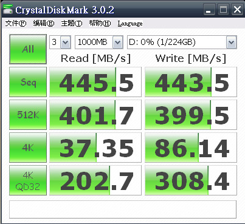245x224 pixels.
Task: Minimize the CrystalDiskMark window
Action: 209,10
